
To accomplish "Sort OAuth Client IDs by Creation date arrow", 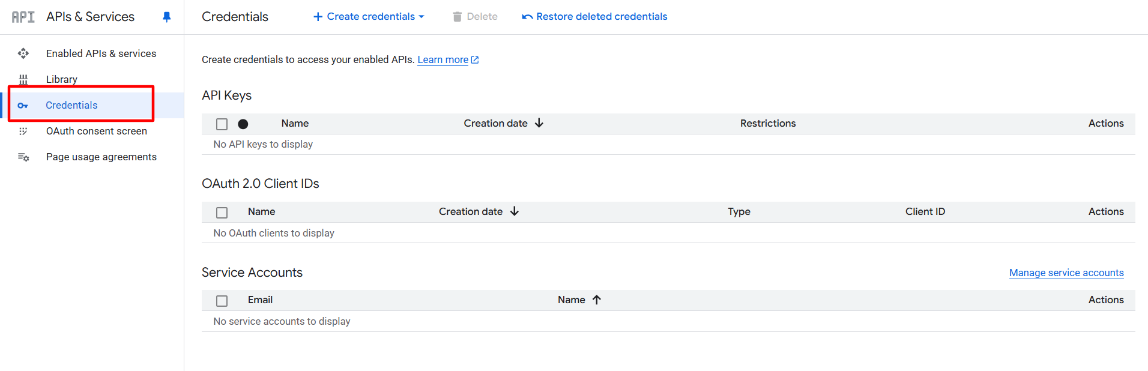I will (515, 211).
